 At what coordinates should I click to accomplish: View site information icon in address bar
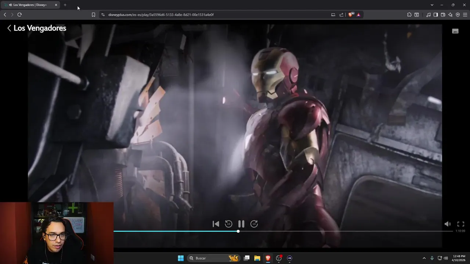click(103, 15)
